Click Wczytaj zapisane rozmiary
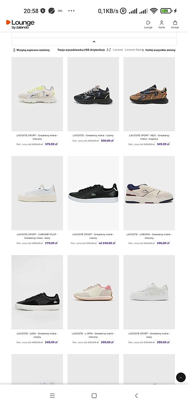 point(31,50)
